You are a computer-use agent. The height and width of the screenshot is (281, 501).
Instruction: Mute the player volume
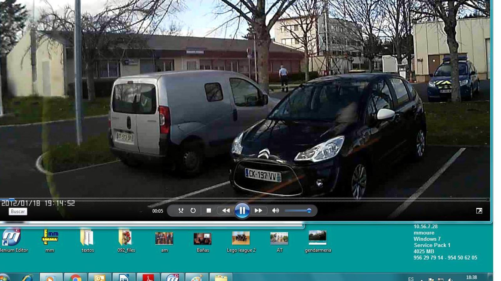[x=275, y=211]
